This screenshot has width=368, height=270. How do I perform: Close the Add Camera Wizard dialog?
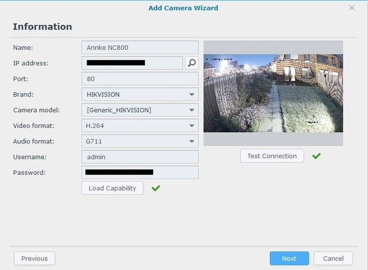point(352,8)
